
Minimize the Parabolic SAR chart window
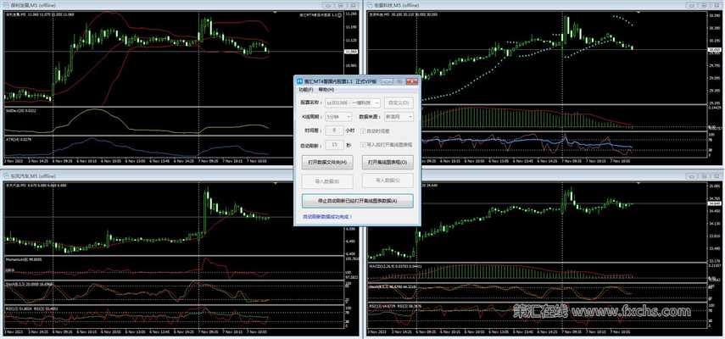pos(692,5)
